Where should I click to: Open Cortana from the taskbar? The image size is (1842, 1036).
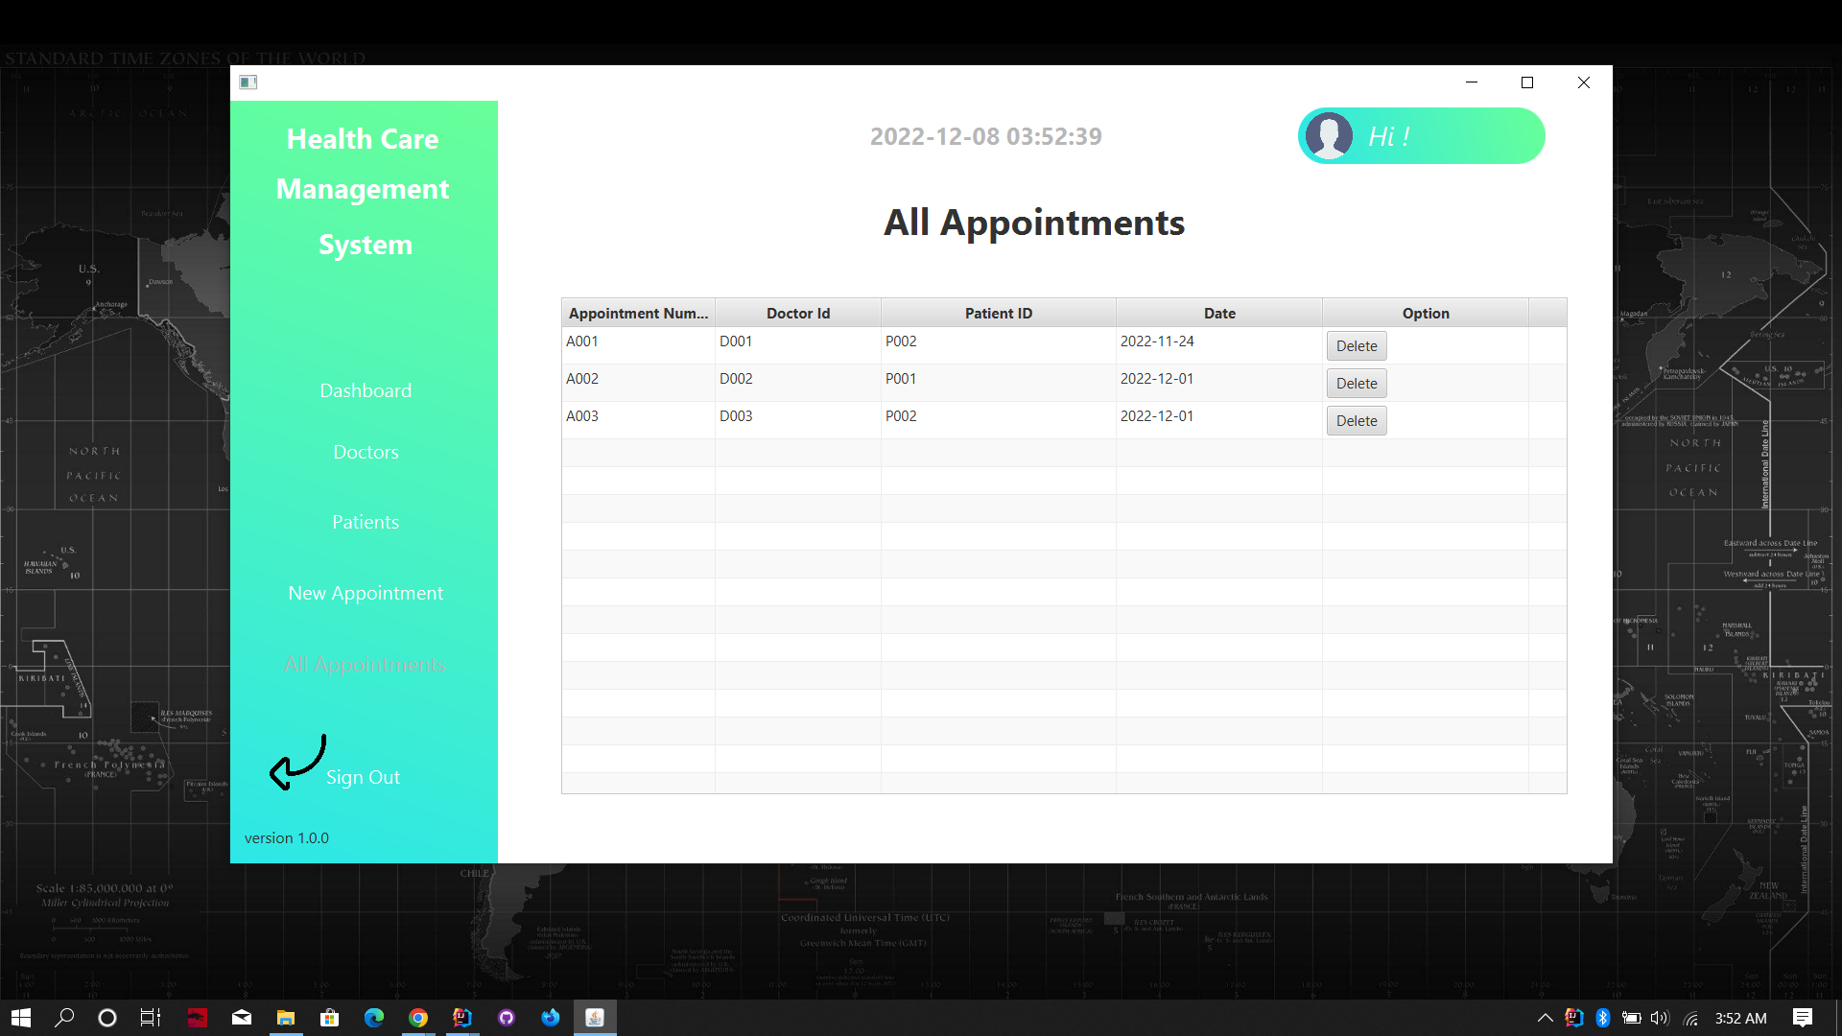coord(107,1018)
